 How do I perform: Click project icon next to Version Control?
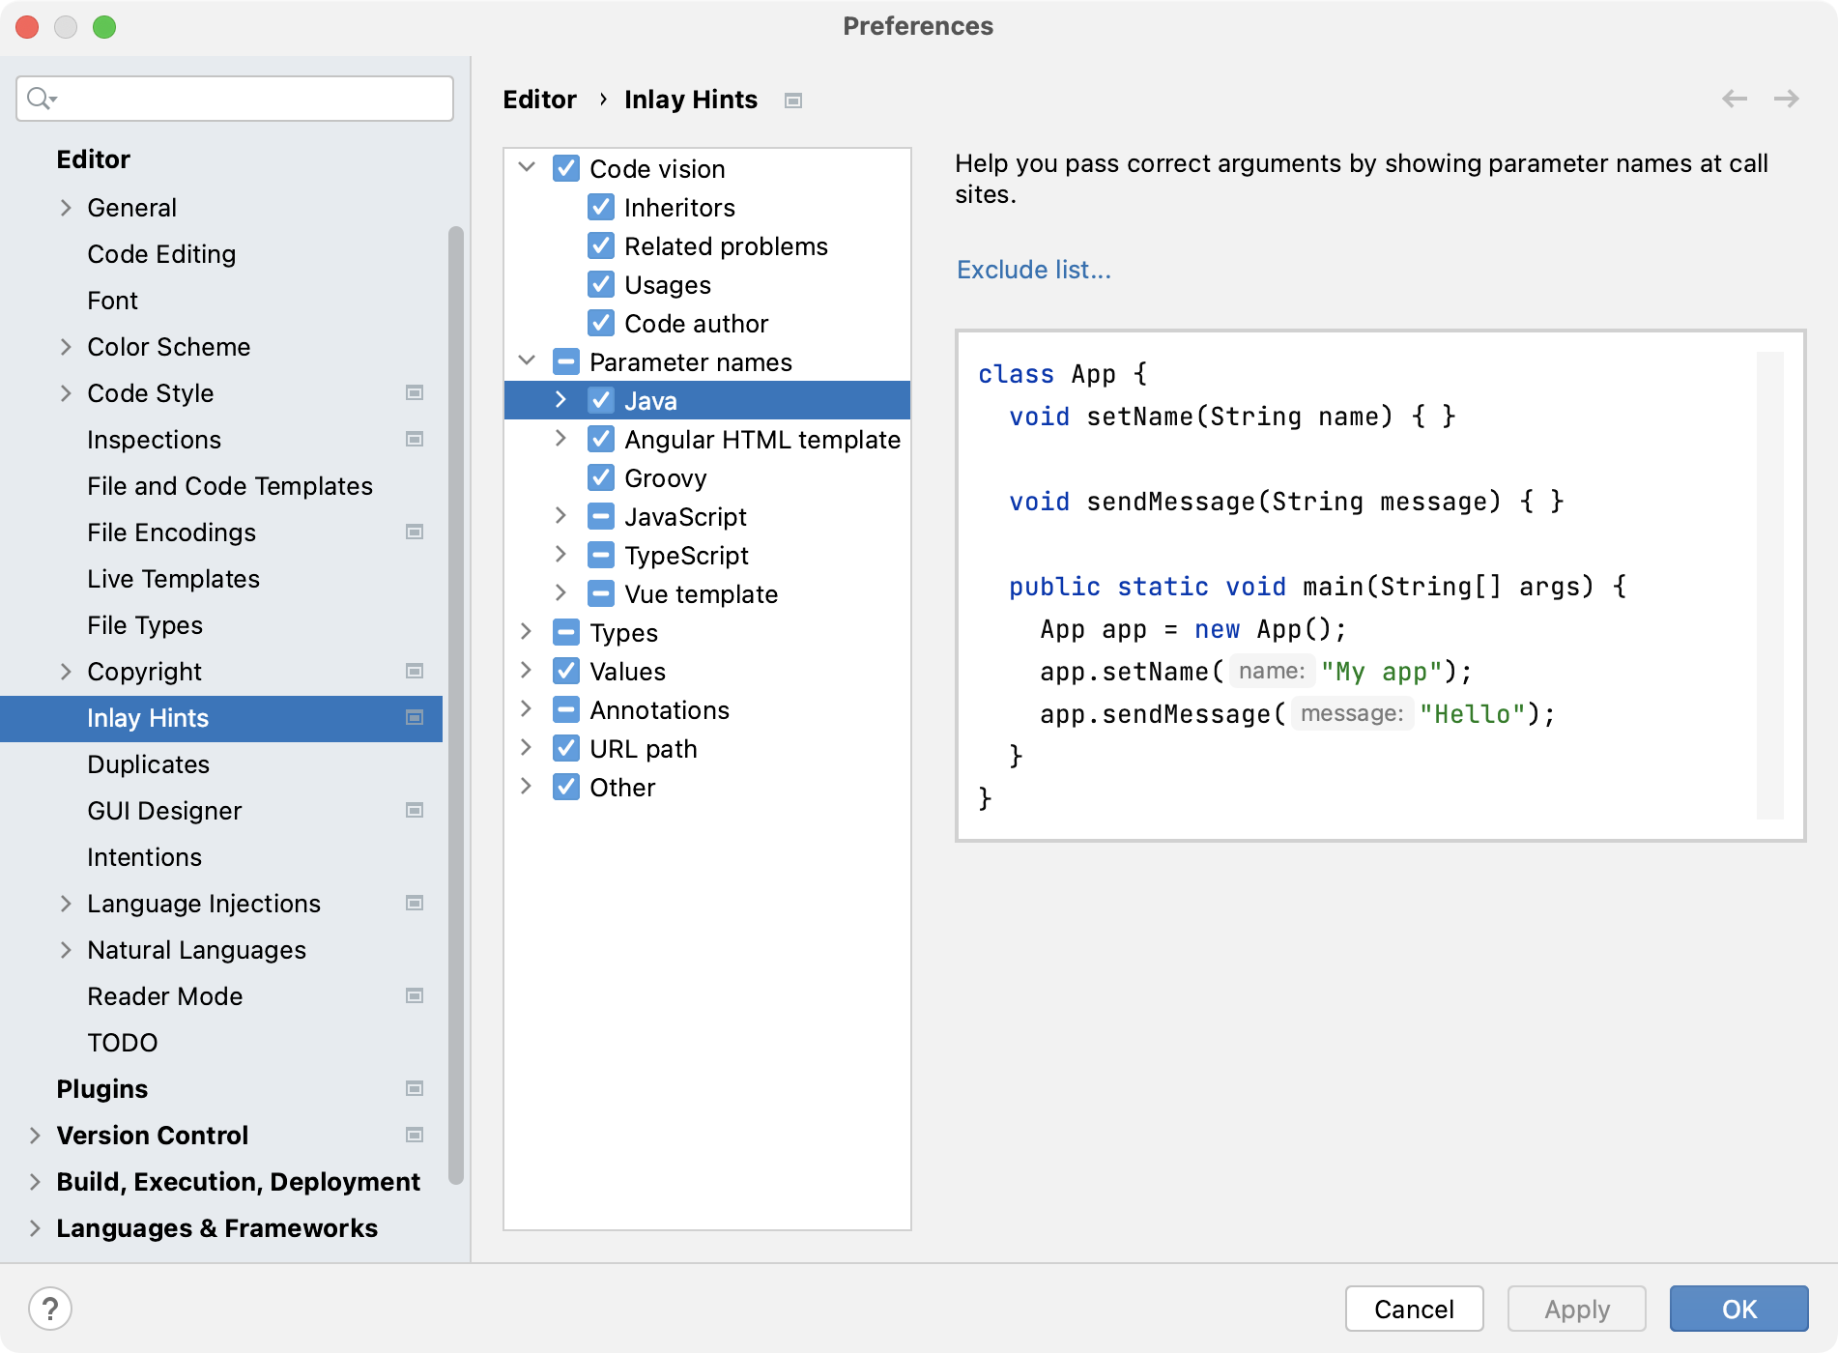point(415,1135)
